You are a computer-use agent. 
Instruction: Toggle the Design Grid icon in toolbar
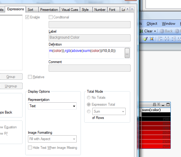pyautogui.click(x=152, y=39)
